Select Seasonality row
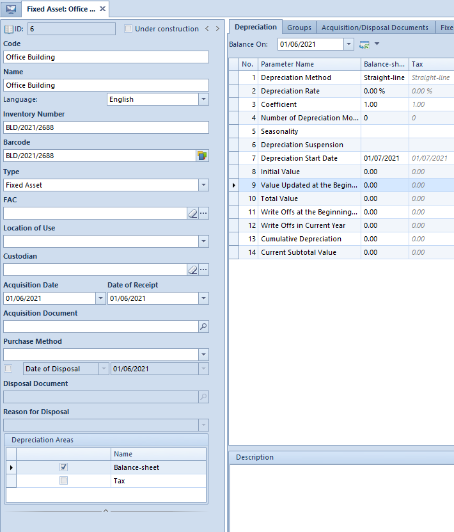 pyautogui.click(x=341, y=131)
